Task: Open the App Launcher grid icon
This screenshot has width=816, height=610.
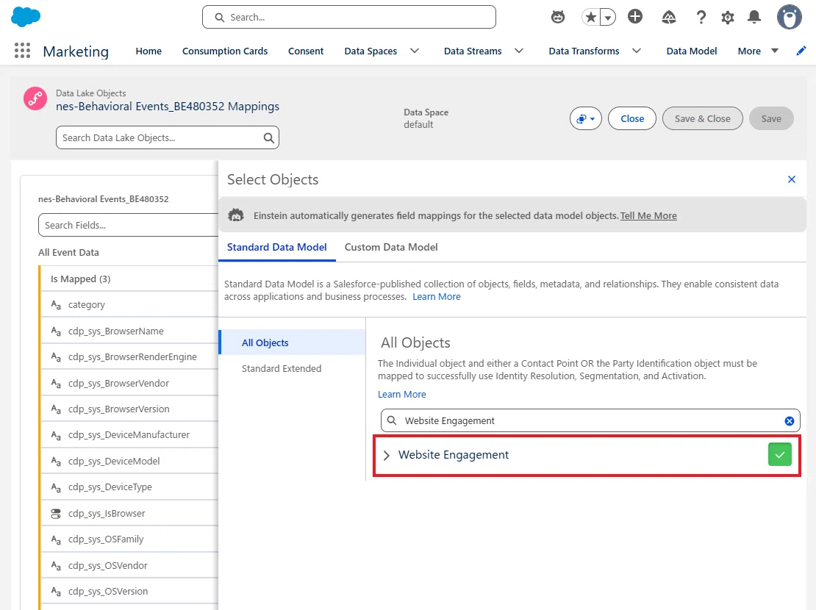Action: coord(22,51)
